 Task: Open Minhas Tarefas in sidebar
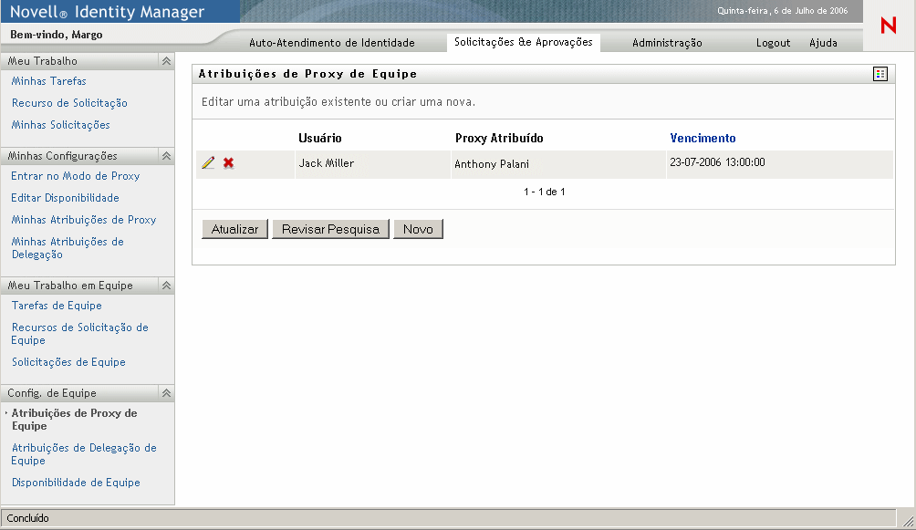(49, 81)
